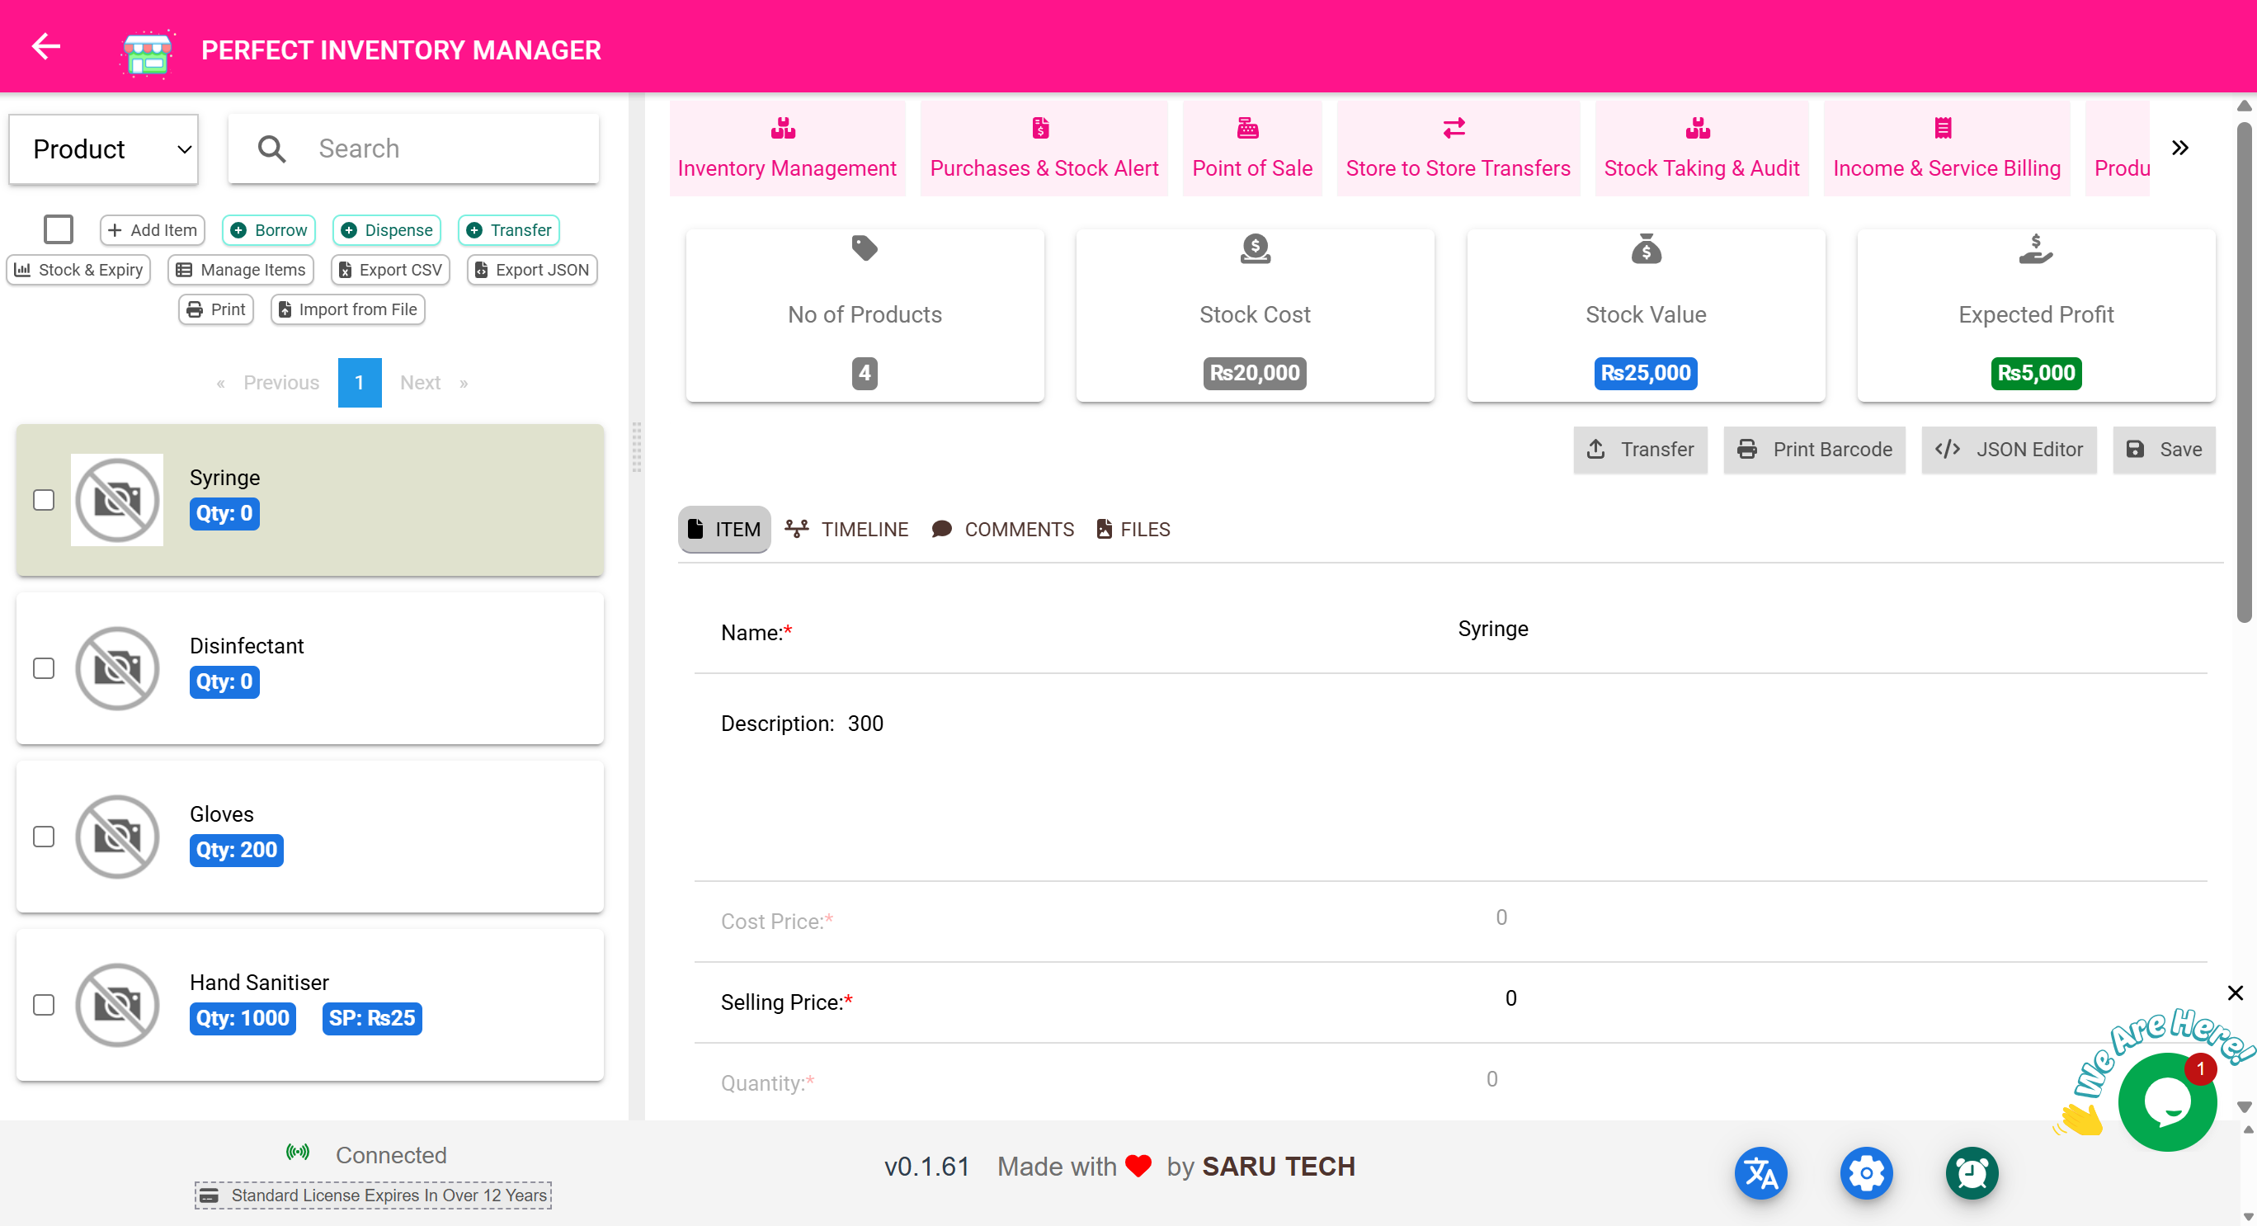This screenshot has width=2257, height=1226.
Task: Edit the Selling Price field
Action: point(1510,997)
